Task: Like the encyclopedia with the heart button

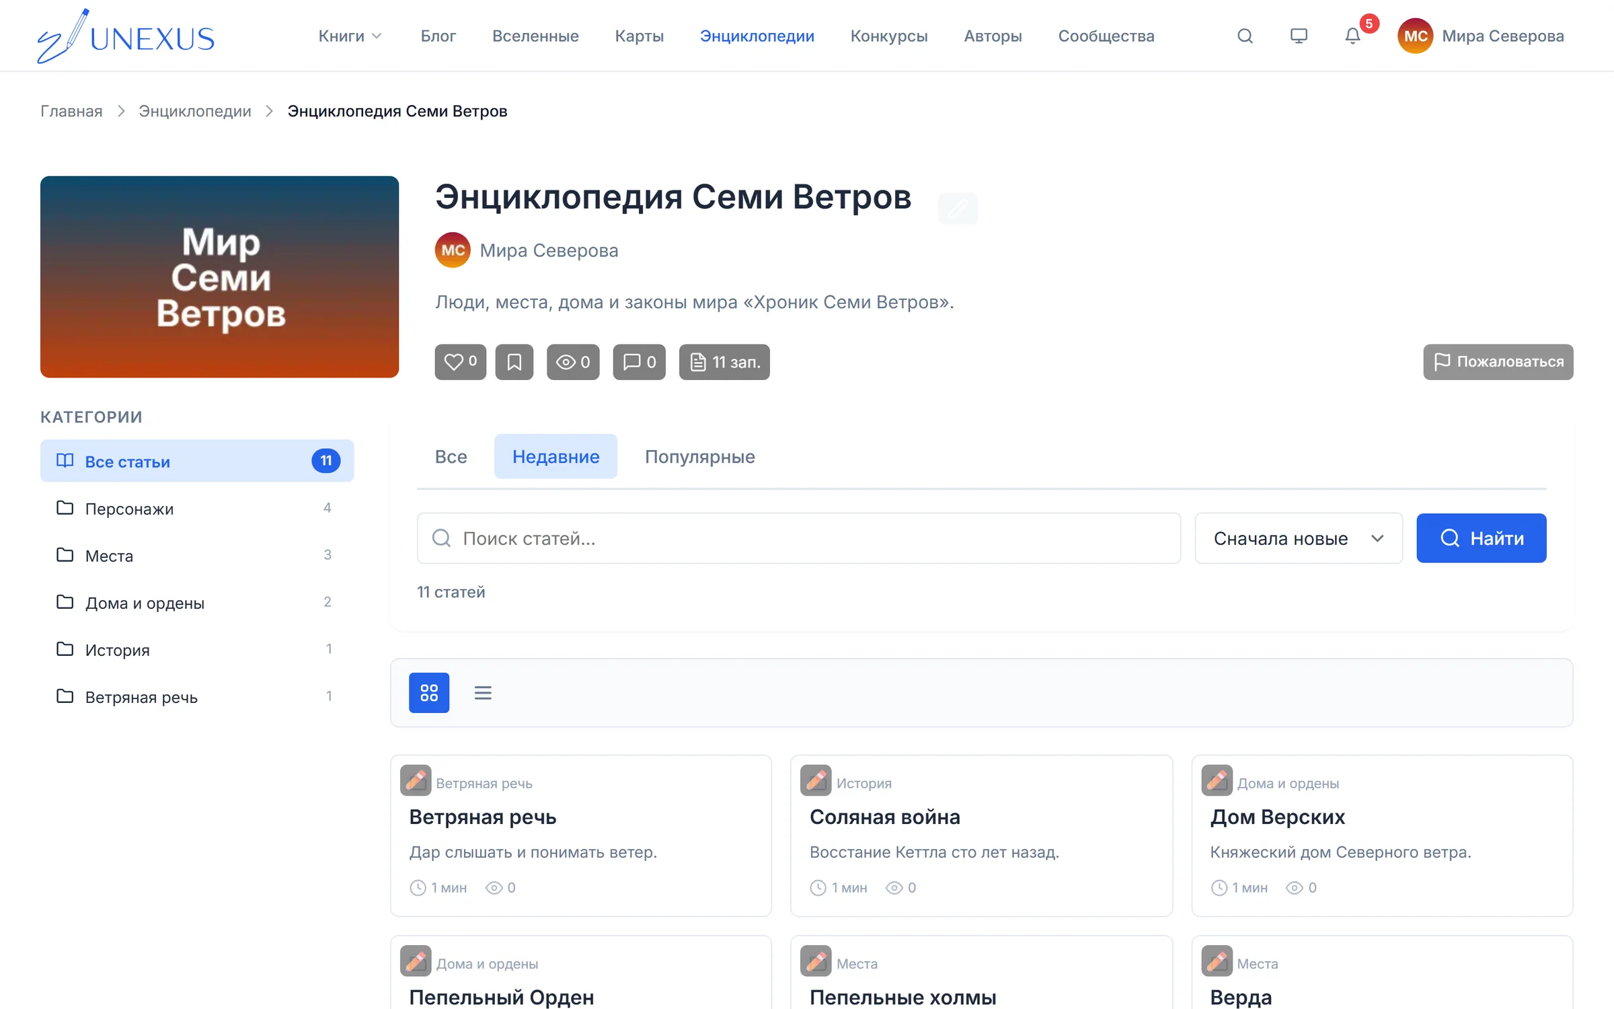Action: pos(461,362)
